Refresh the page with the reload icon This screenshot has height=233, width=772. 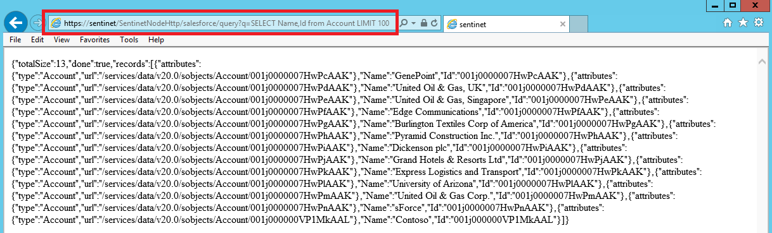[434, 23]
